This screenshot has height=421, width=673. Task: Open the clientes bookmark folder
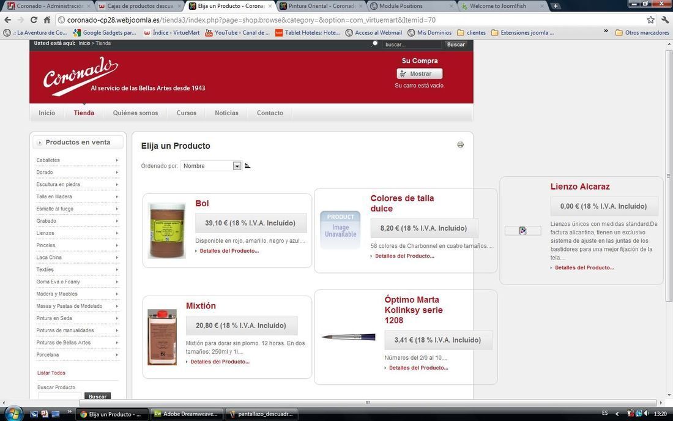471,32
